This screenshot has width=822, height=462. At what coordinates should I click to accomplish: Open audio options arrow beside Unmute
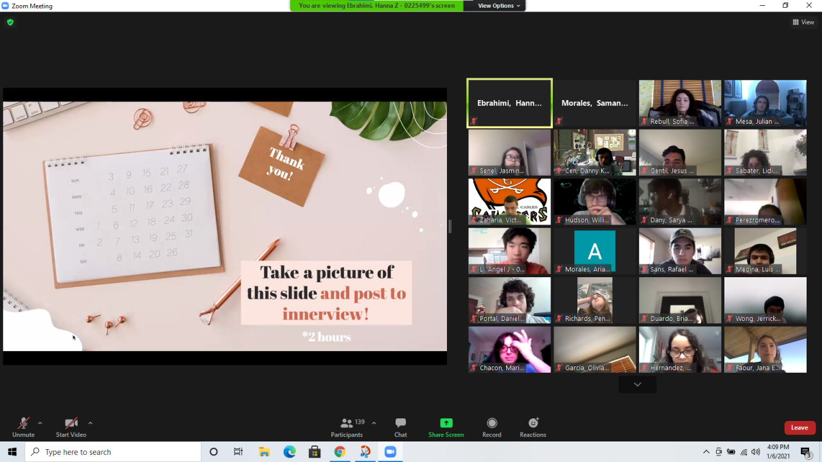40,423
